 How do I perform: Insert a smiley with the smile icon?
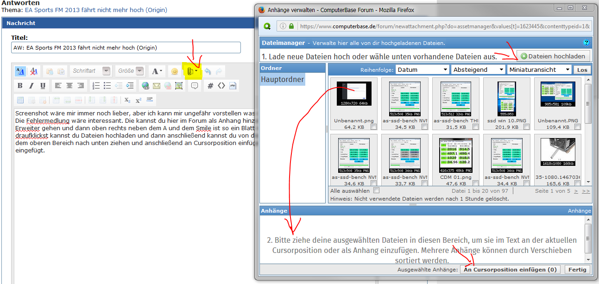tap(175, 71)
